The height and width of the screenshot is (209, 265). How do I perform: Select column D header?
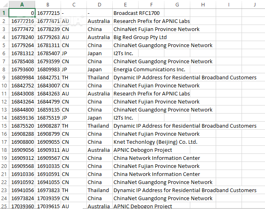99,4
